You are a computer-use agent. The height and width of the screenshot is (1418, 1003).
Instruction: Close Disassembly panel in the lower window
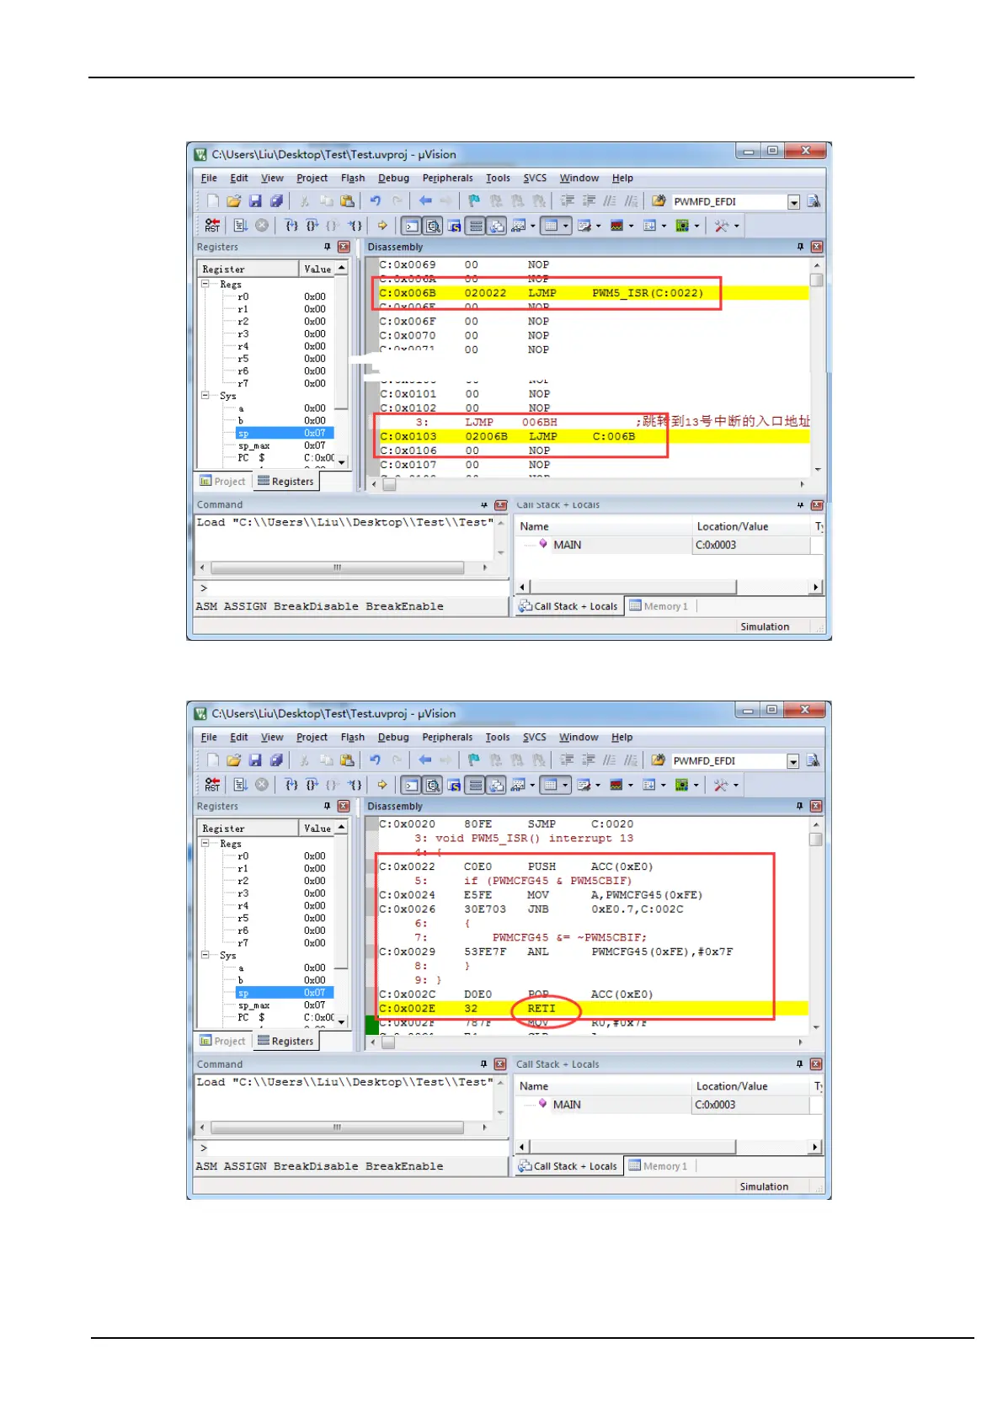[816, 806]
